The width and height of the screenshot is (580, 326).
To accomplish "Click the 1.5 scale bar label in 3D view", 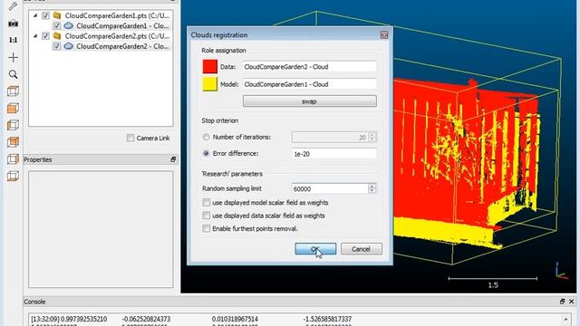I will pos(493,285).
